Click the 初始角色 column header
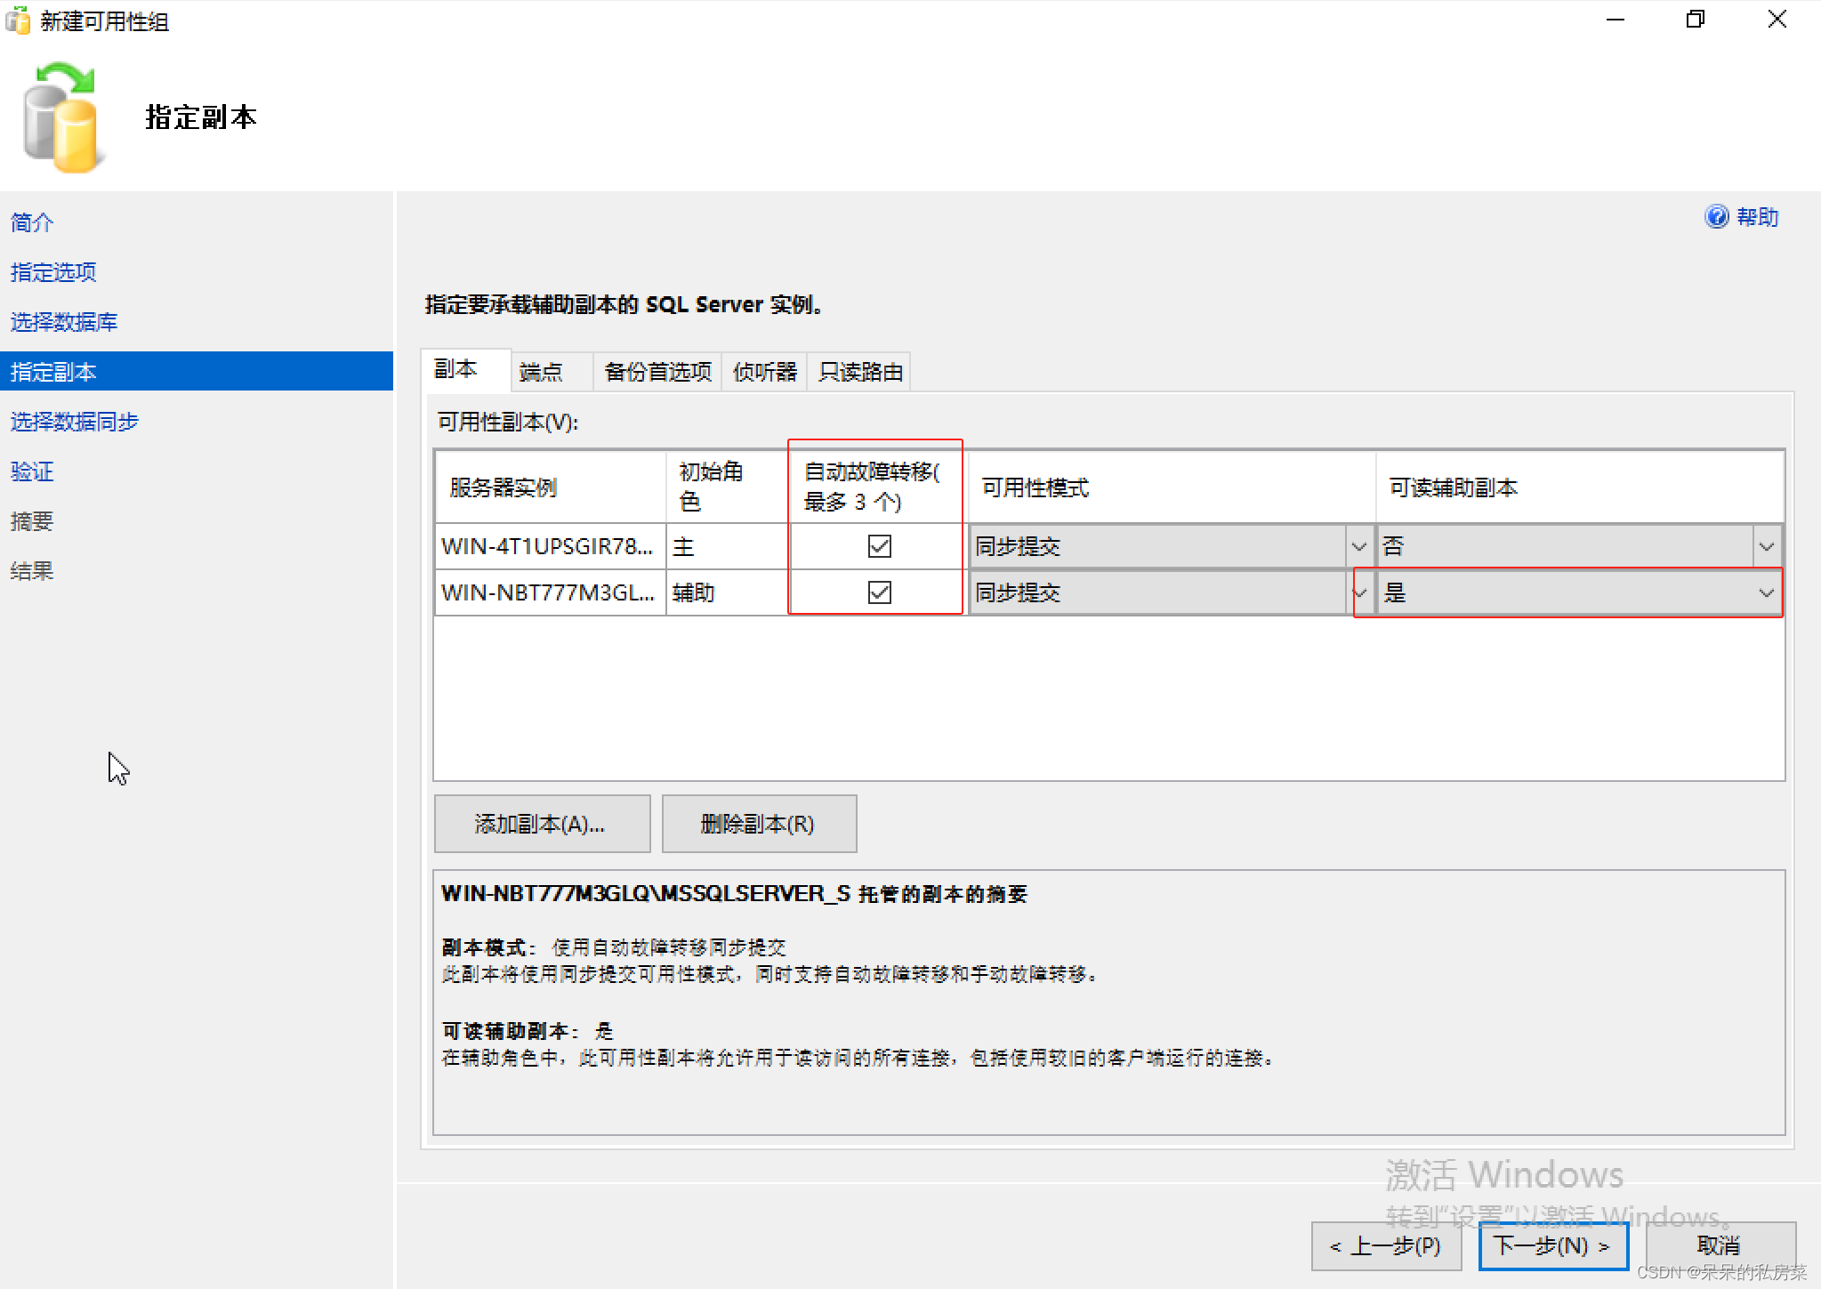The height and width of the screenshot is (1289, 1821). pos(727,487)
